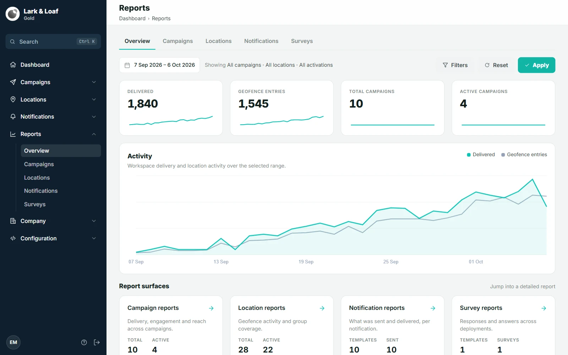Image resolution: width=568 pixels, height=355 pixels.
Task: Switch to the Surveys tab
Action: [302, 41]
